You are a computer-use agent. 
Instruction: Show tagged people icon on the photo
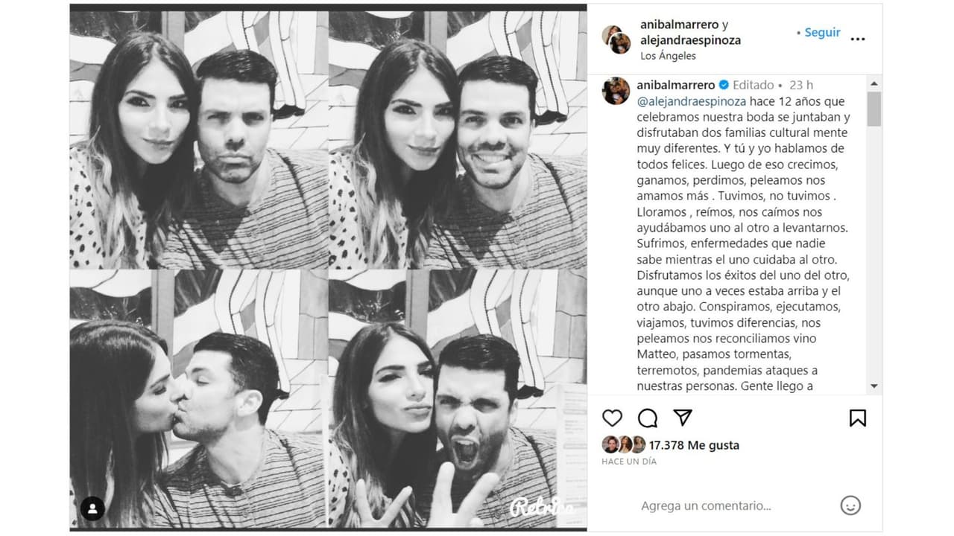point(92,508)
